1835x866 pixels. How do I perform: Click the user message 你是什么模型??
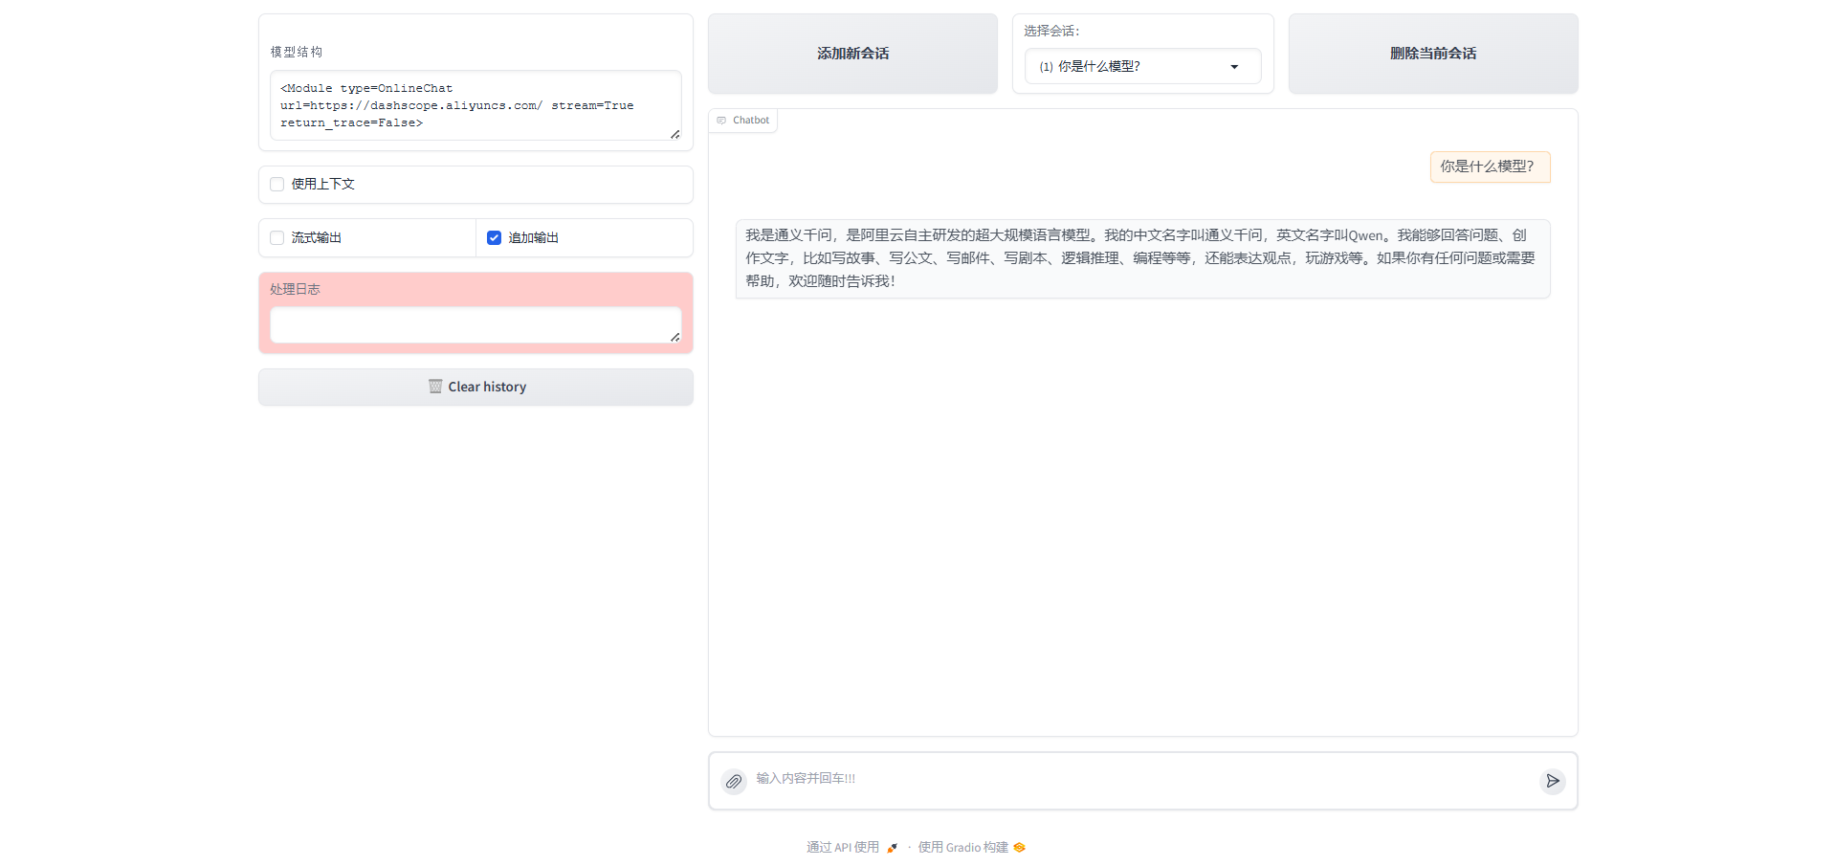[1490, 167]
